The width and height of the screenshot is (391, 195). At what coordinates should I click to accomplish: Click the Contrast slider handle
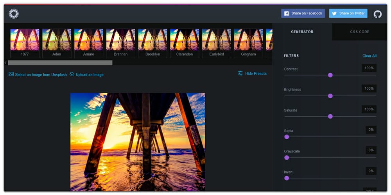(x=330, y=75)
